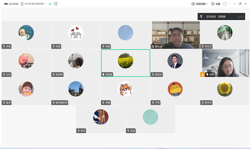Click muted mic icon beside 朱建

tap(53, 47)
